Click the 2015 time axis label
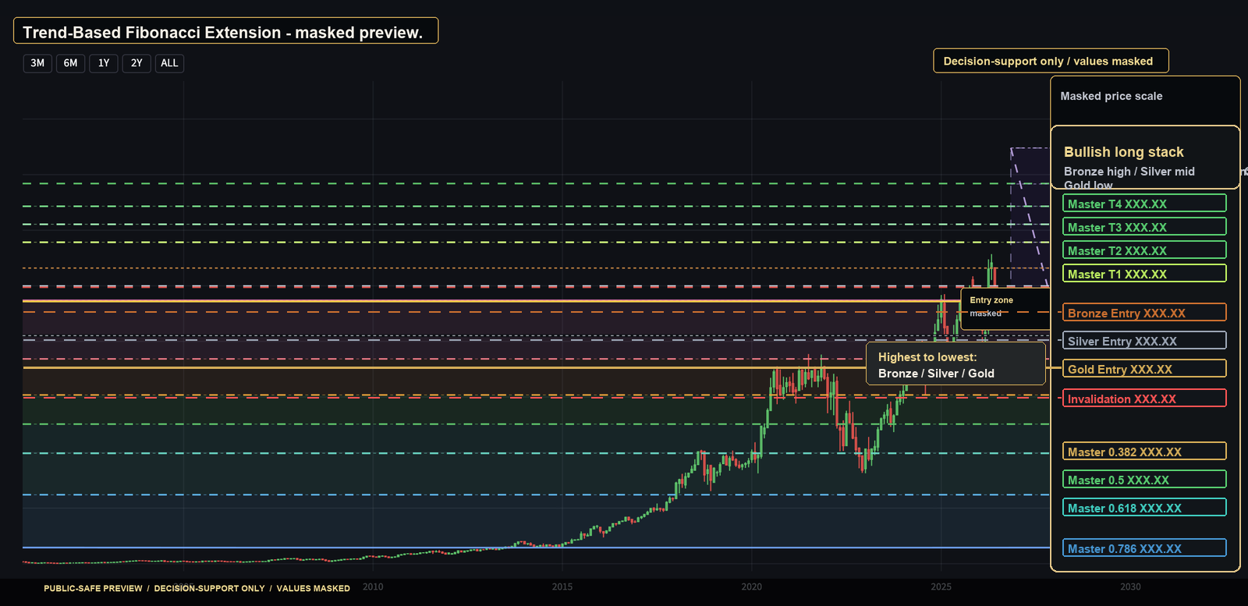Image resolution: width=1248 pixels, height=606 pixels. (562, 587)
